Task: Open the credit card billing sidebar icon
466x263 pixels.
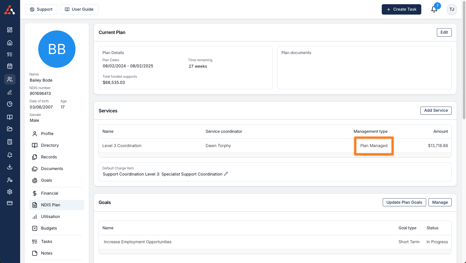Action: 10,203
